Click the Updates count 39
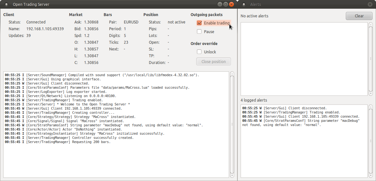The image size is (376, 181). point(28,36)
